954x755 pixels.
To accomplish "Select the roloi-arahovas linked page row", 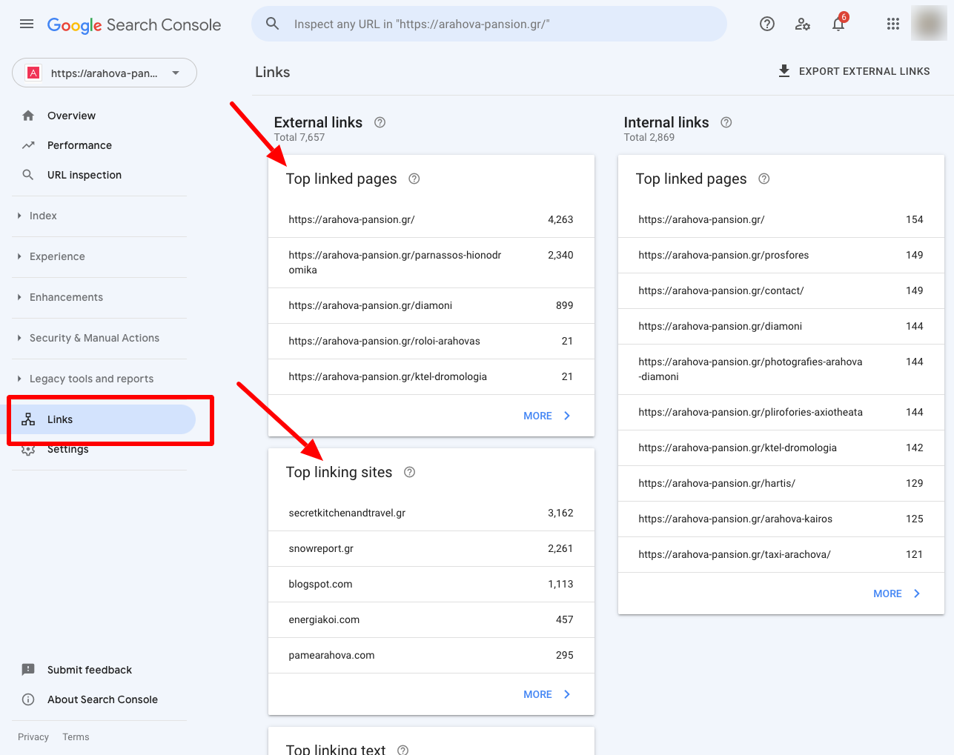I will click(x=431, y=341).
